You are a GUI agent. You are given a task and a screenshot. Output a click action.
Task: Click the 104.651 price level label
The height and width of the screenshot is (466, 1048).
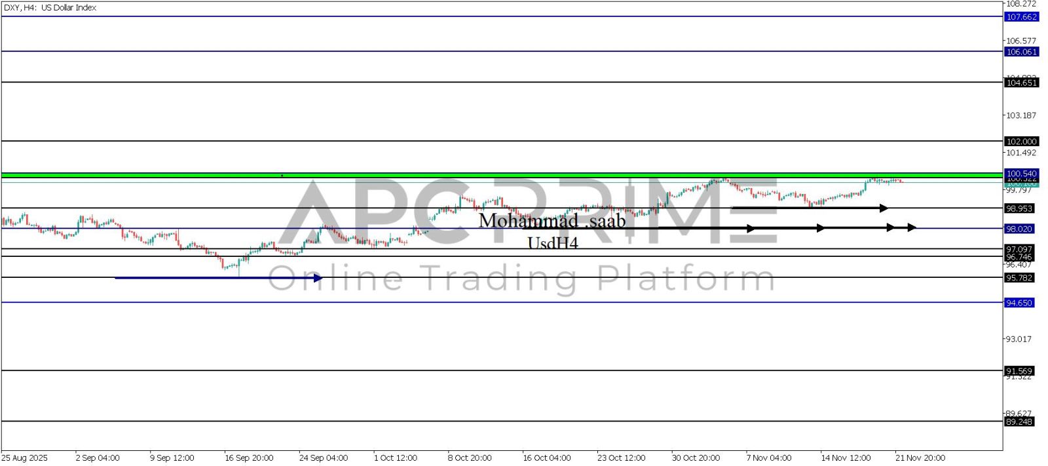point(1021,83)
